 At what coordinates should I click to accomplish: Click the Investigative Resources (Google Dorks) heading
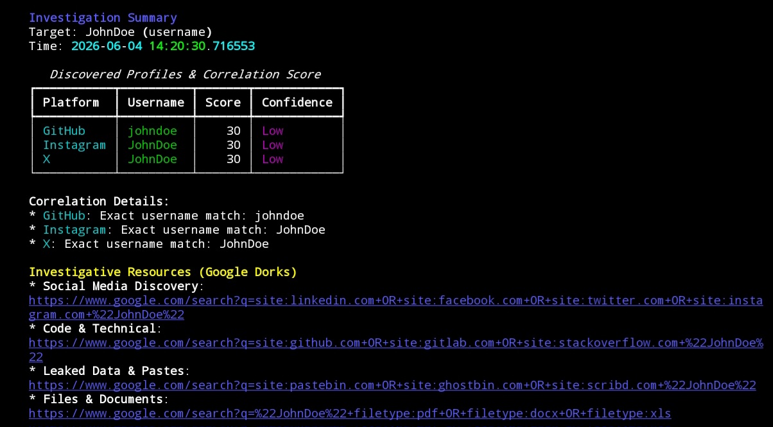tap(163, 272)
